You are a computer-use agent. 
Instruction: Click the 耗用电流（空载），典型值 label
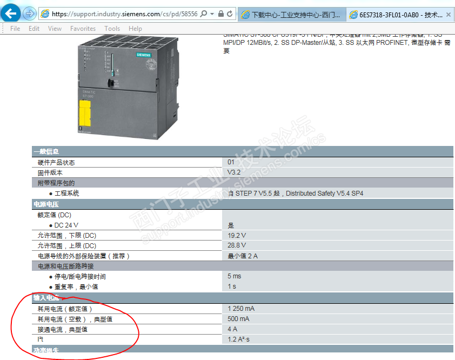(75, 319)
